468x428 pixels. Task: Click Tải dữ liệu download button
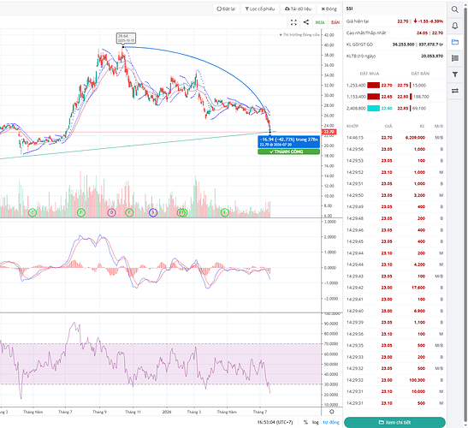tap(298, 9)
